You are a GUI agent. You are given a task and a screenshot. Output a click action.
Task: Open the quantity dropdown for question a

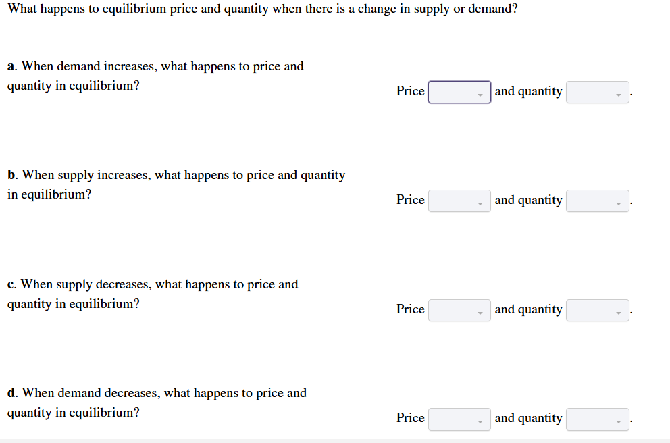[597, 92]
